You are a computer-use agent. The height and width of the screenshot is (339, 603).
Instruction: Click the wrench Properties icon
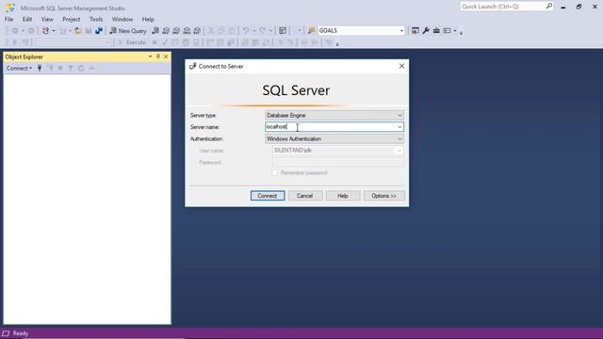[x=426, y=31]
